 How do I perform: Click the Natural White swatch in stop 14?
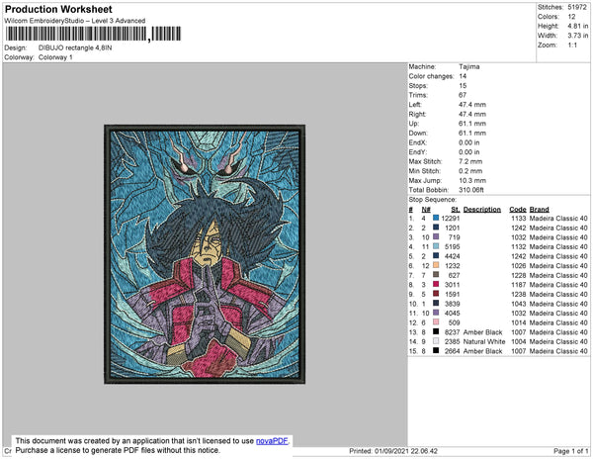(x=436, y=341)
